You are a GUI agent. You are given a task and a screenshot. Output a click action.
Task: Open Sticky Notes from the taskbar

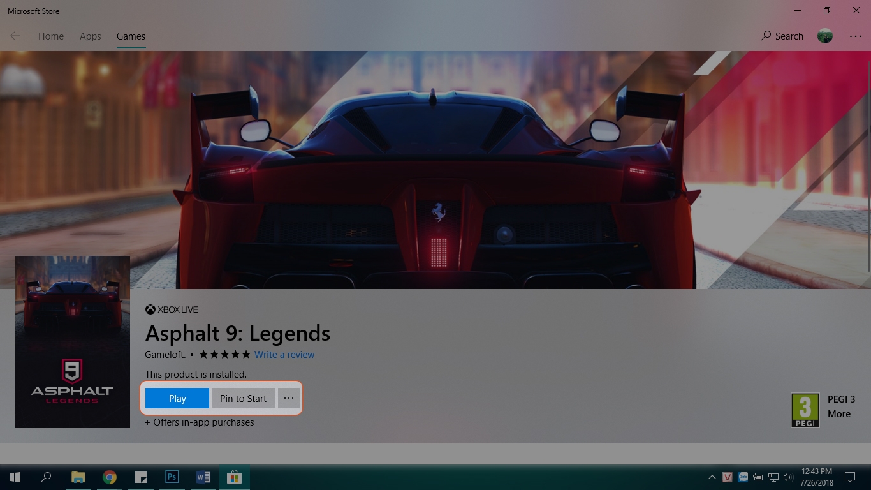pyautogui.click(x=141, y=477)
